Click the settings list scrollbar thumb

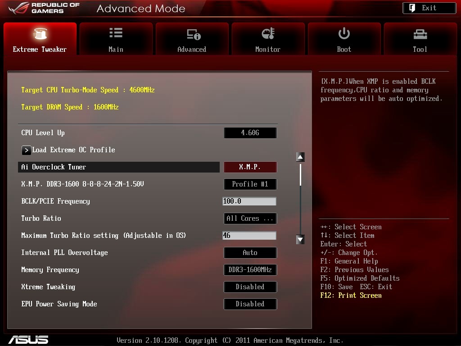coord(300,175)
